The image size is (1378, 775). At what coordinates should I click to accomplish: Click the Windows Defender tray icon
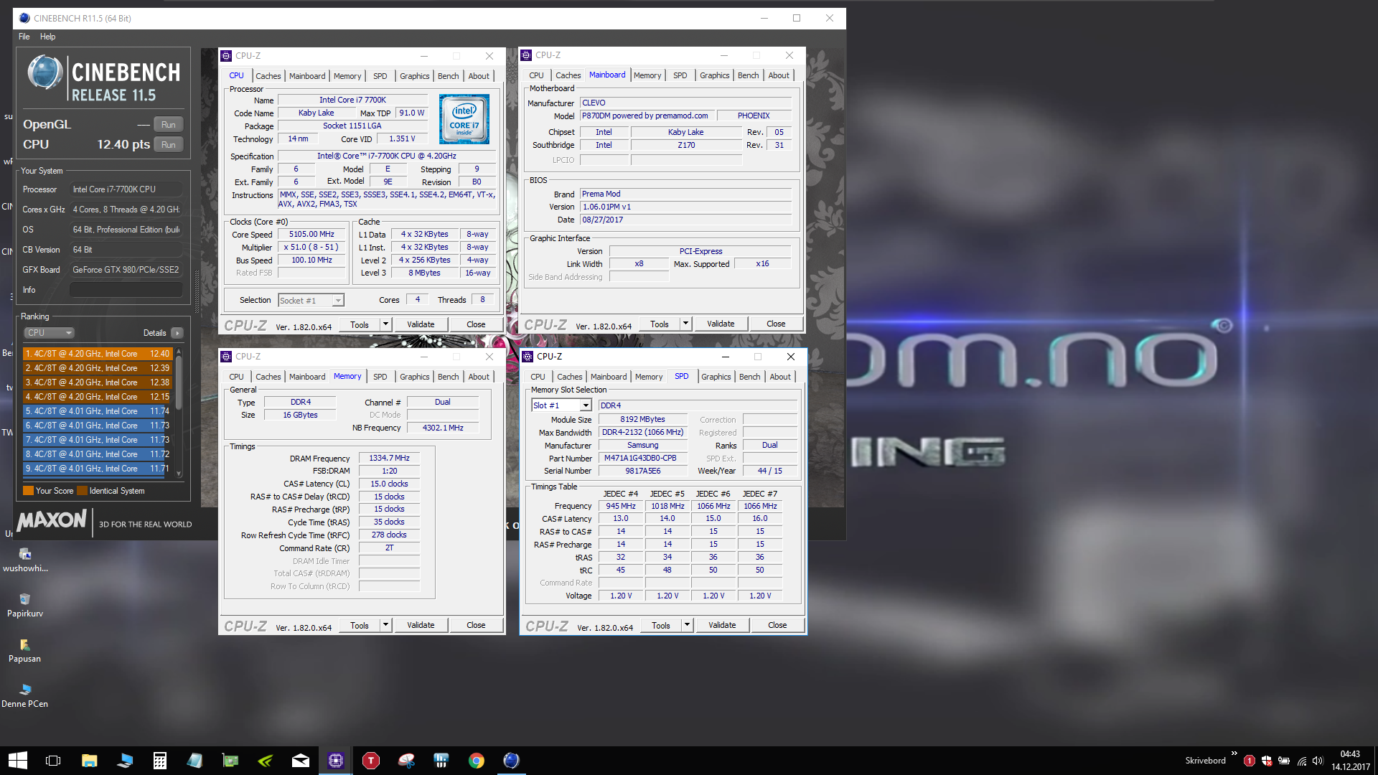pos(1267,761)
